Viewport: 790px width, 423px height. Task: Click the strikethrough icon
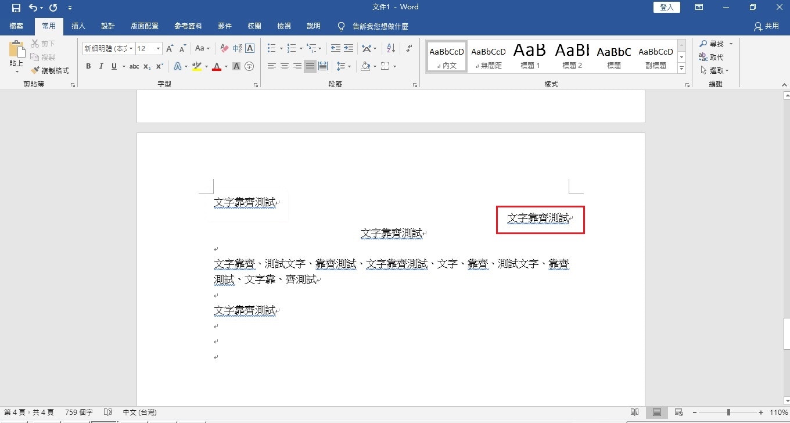coord(134,66)
